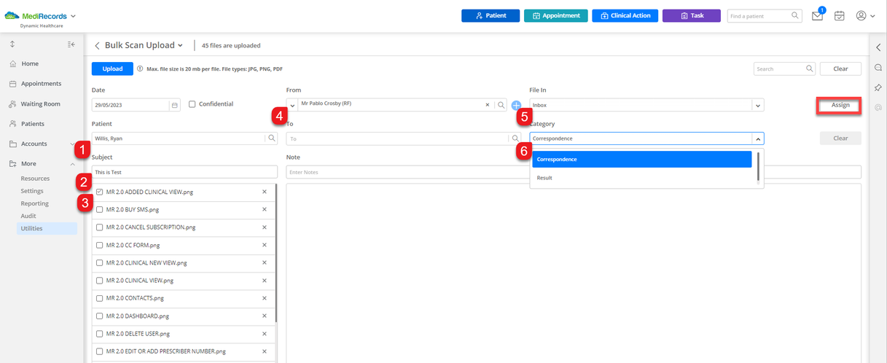Expand the Accounts section in sidebar

pyautogui.click(x=72, y=144)
